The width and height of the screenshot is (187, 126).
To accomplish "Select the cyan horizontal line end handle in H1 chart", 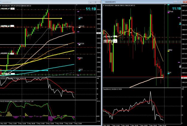I will pyautogui.click(x=47, y=70).
